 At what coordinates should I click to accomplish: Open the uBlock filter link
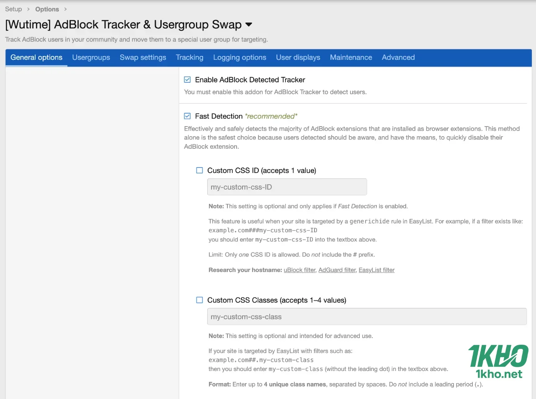click(299, 270)
